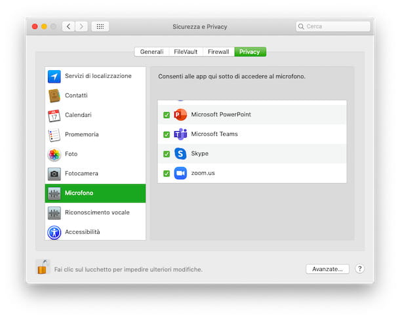Uncheck microphone access for Microsoft PowerPoint
This screenshot has height=318, width=400.
167,115
